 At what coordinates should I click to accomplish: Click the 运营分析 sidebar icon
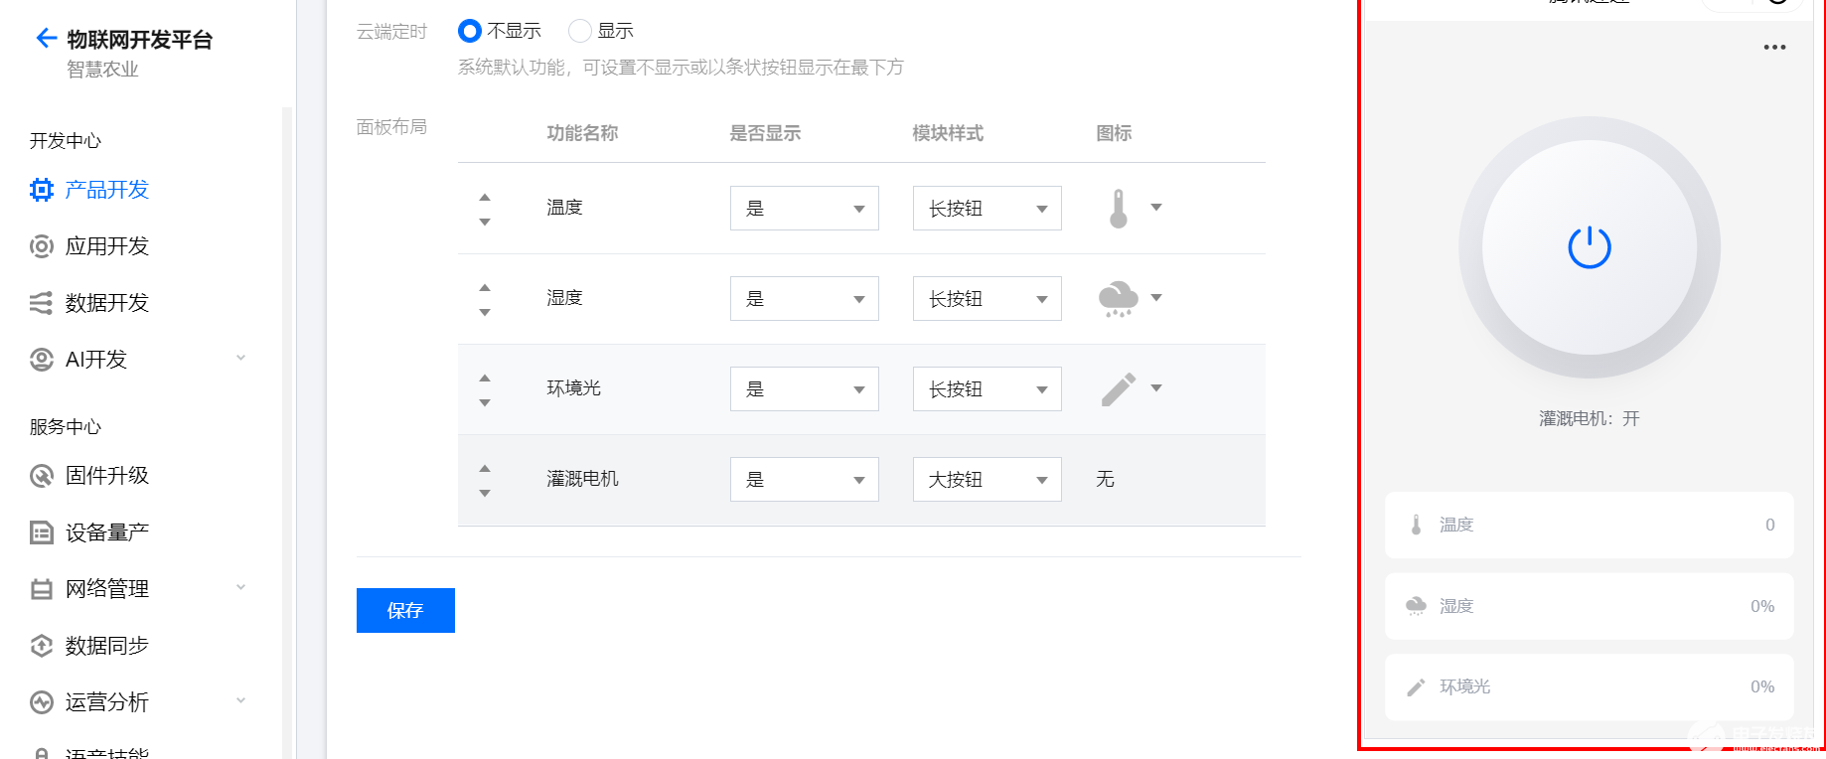pyautogui.click(x=41, y=702)
